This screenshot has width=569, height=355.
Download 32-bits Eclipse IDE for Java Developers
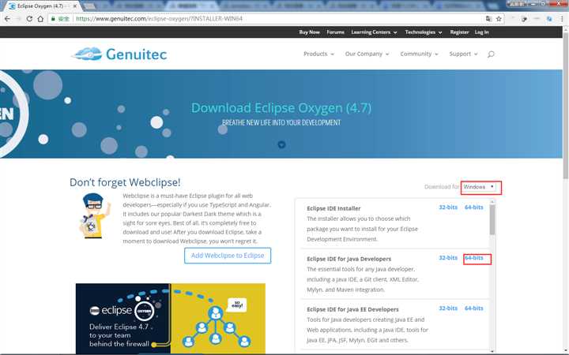[448, 257]
